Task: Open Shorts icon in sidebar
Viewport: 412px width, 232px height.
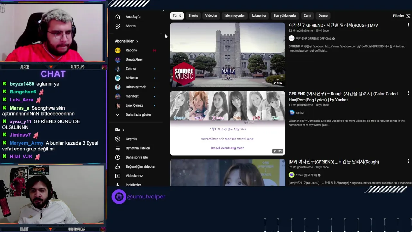Action: 118,26
